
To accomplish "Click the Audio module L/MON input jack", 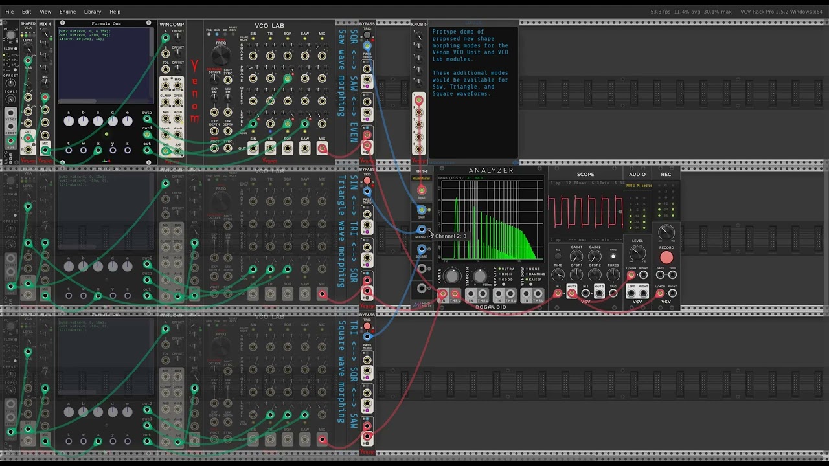I will pos(631,274).
